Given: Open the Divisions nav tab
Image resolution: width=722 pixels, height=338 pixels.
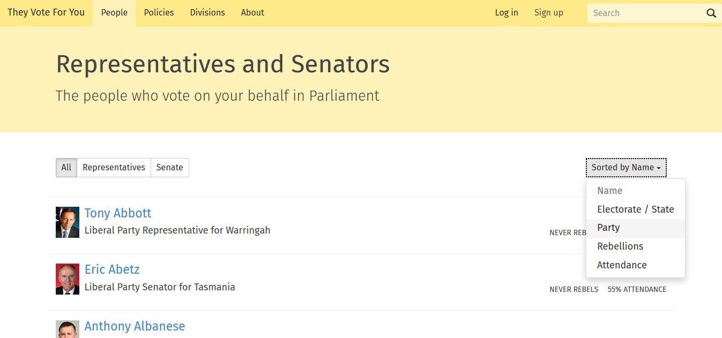Looking at the screenshot, I should [x=207, y=13].
